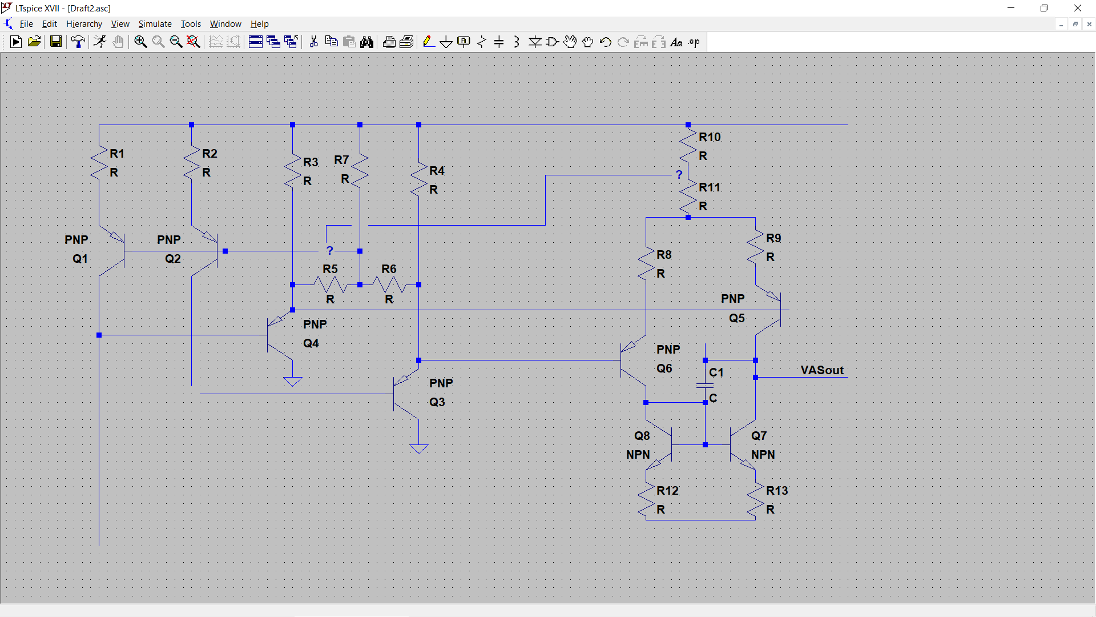Image resolution: width=1096 pixels, height=617 pixels.
Task: Click the Redo arrow
Action: coord(623,42)
